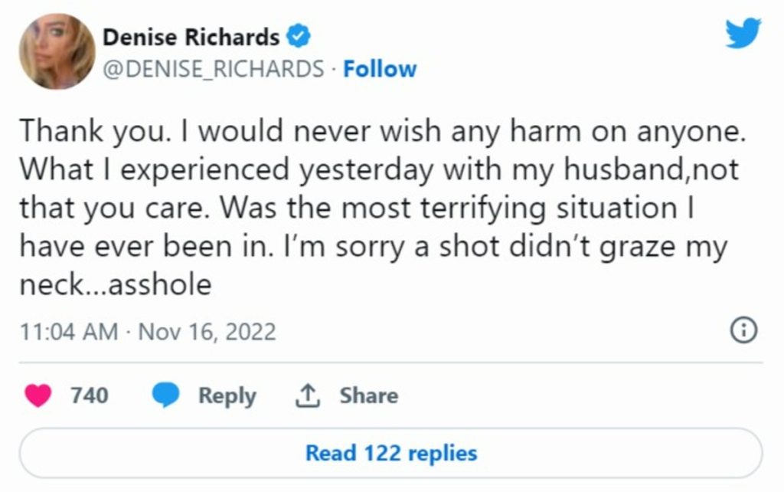784x492 pixels.
Task: Select the Share label
Action: [368, 395]
